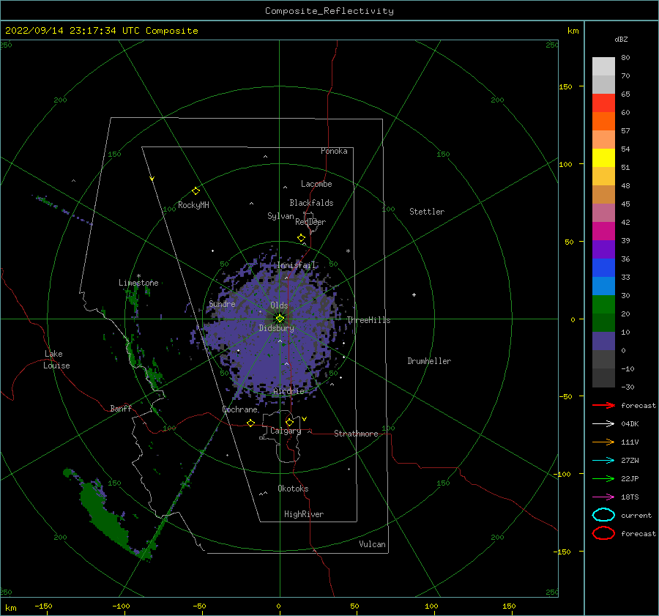
Task: Click the Drumheller town label
Action: [429, 361]
